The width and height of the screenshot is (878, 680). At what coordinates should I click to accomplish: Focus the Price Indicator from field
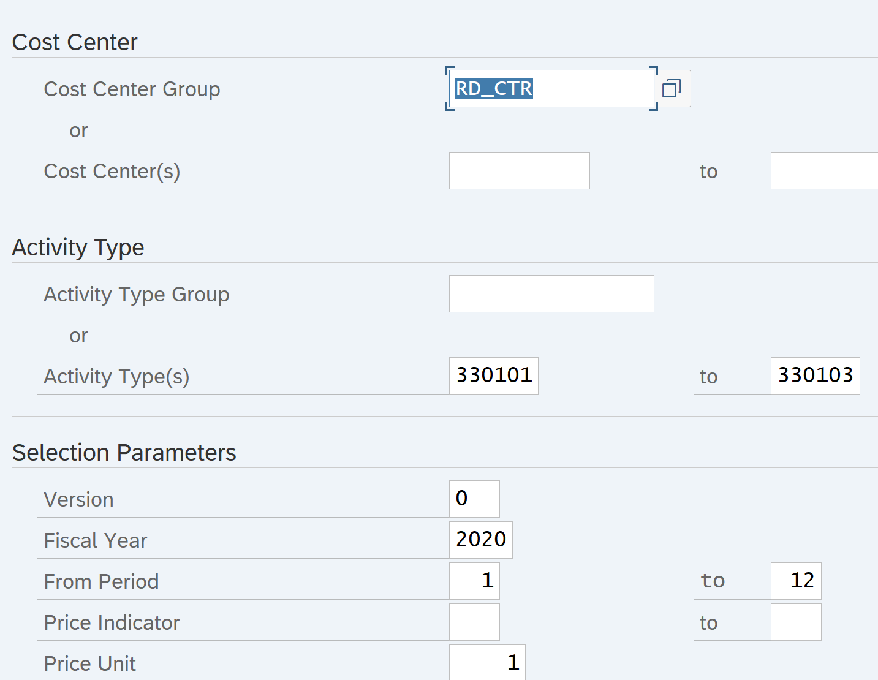coord(474,622)
